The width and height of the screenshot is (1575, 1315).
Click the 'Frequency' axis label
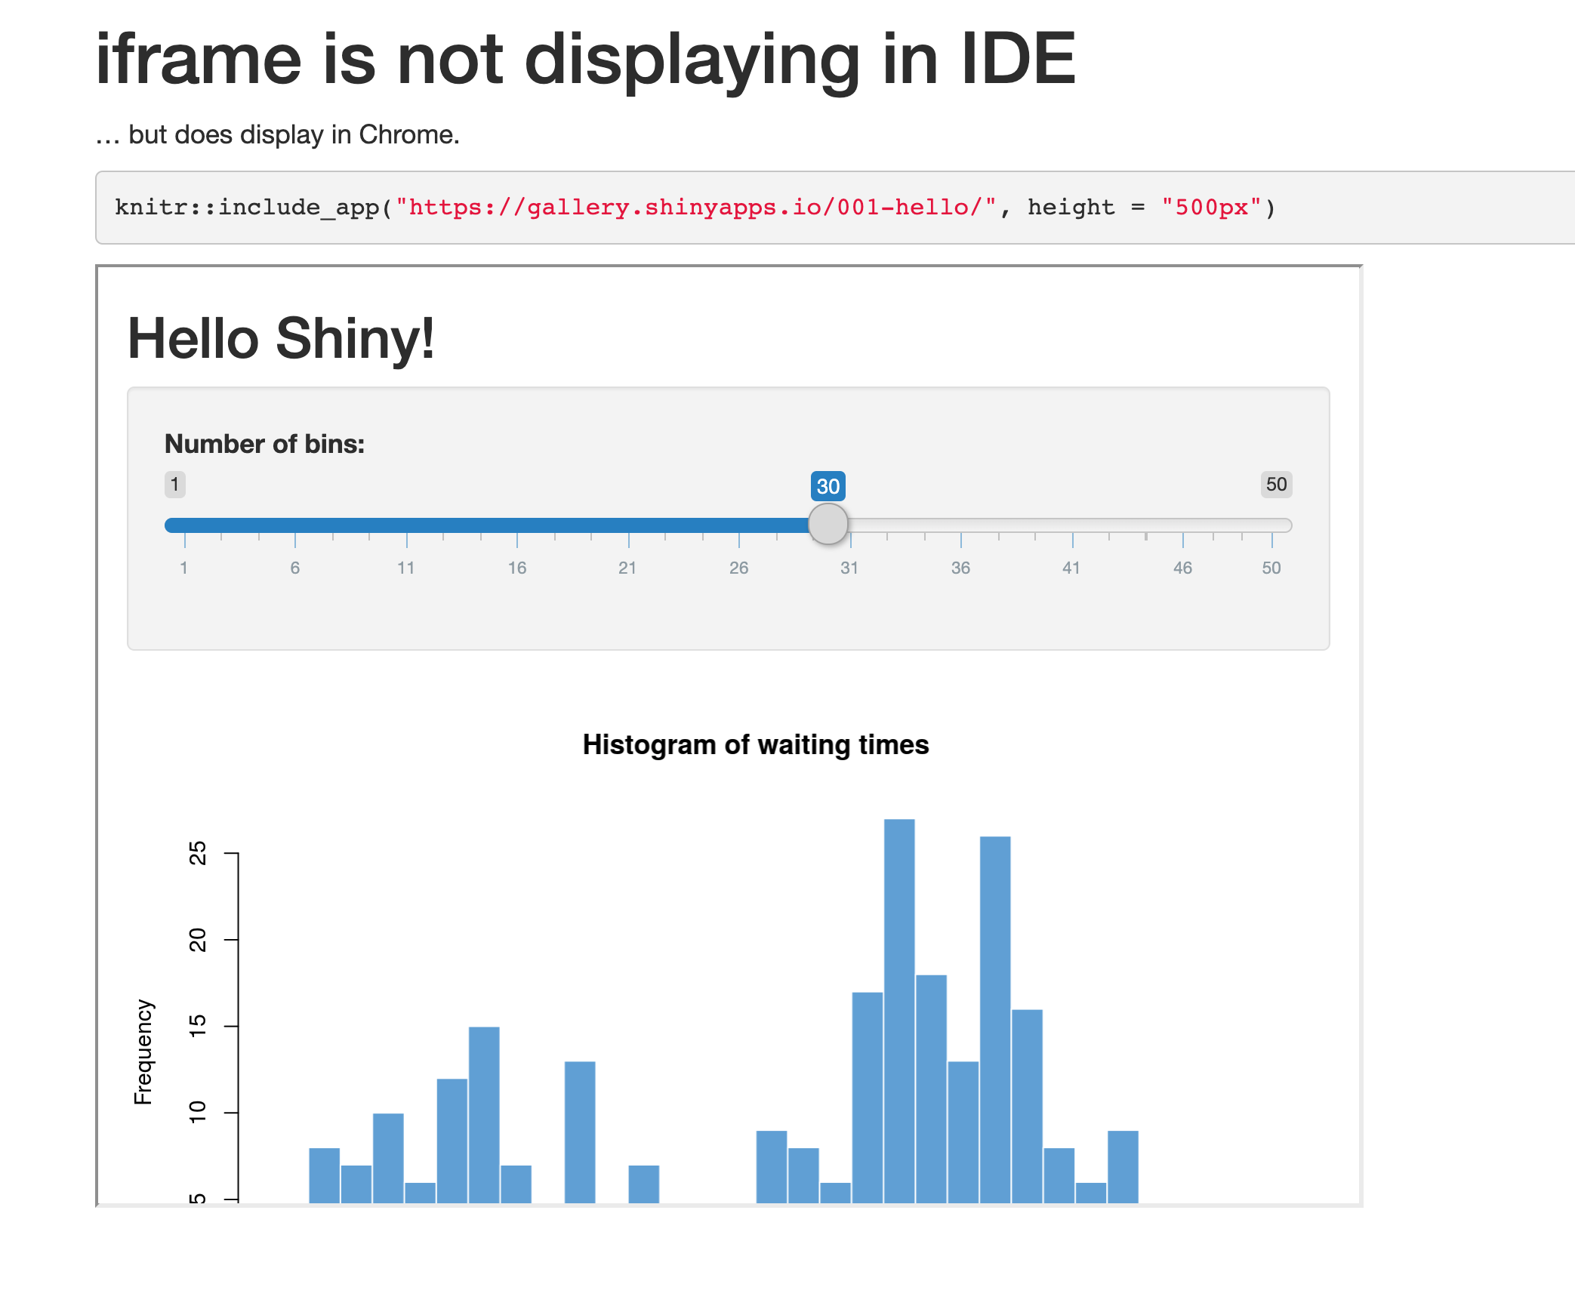(143, 1052)
